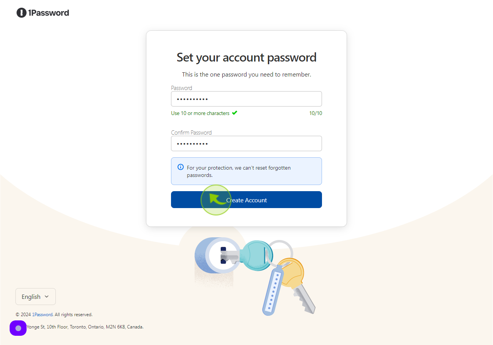Screen dimensions: 493x345
Task: Click the green checkmark validation icon
Action: pyautogui.click(x=235, y=113)
